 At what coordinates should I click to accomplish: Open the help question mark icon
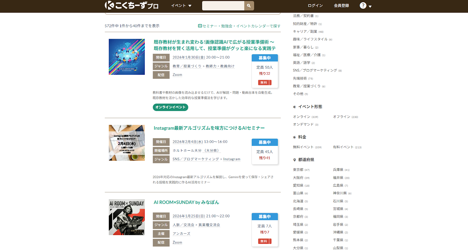click(363, 6)
